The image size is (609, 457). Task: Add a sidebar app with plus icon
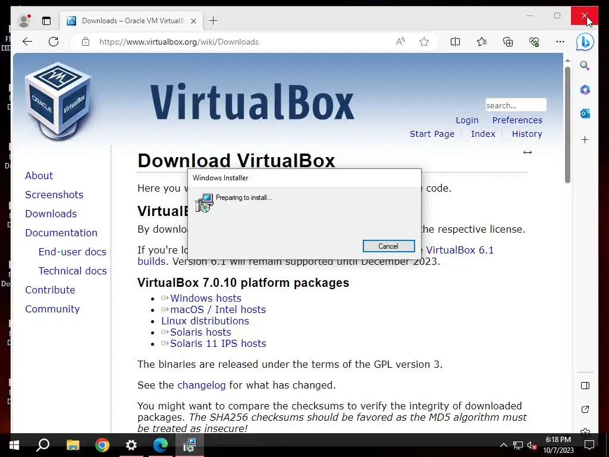tap(585, 139)
